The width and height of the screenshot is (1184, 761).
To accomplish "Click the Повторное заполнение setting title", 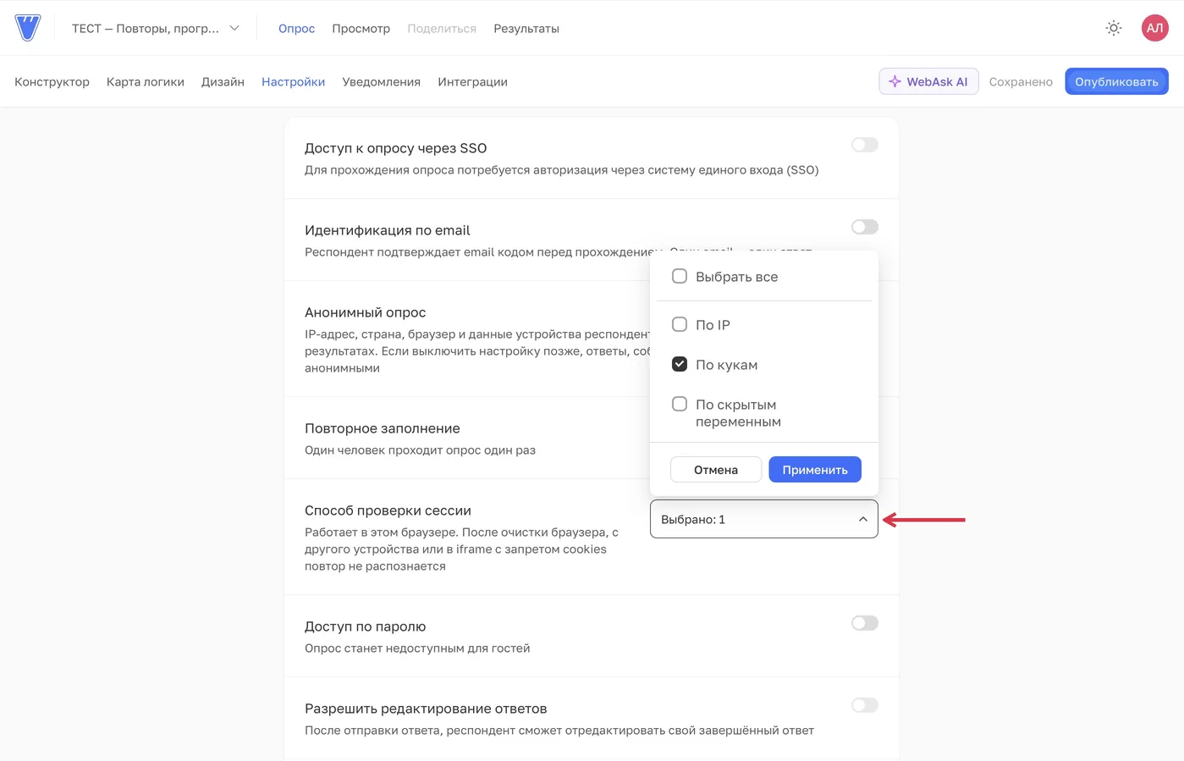I will point(383,428).
